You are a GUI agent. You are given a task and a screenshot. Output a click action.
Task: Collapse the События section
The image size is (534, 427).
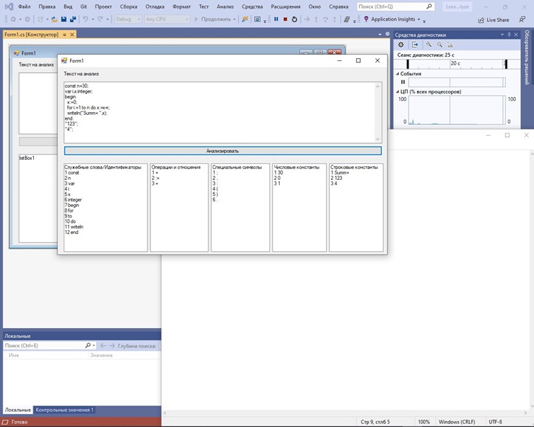[397, 73]
